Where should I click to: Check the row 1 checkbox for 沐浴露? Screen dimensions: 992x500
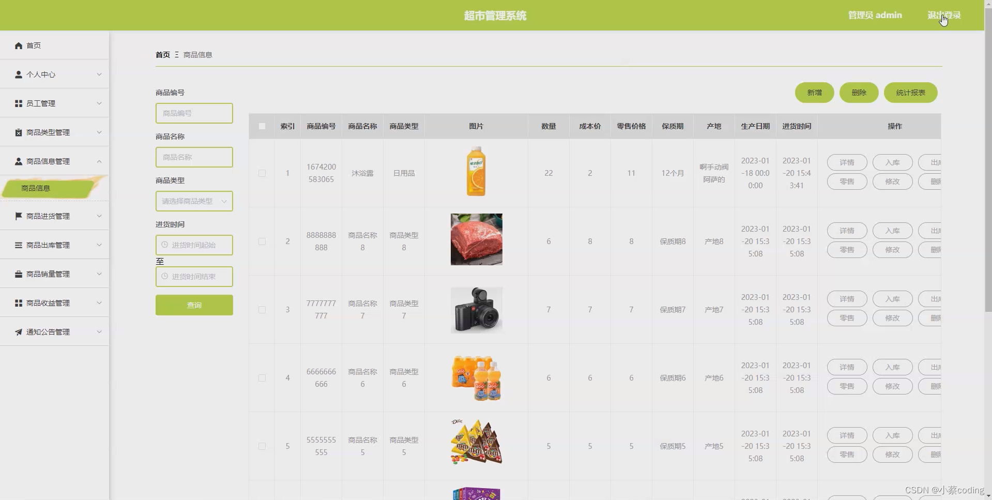click(x=262, y=173)
